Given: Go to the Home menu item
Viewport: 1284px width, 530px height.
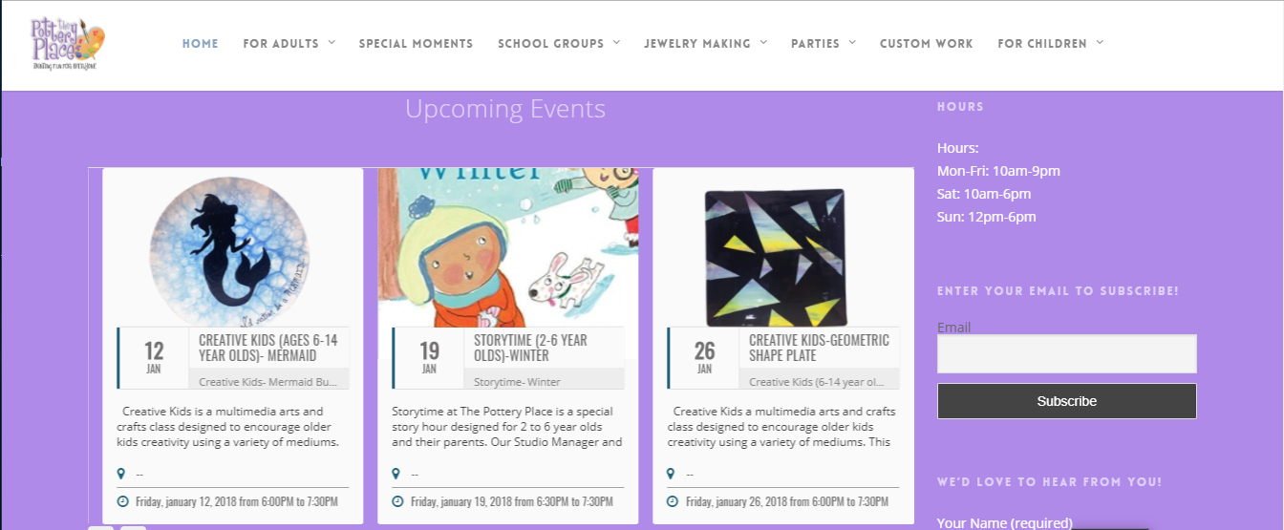Looking at the screenshot, I should click(x=201, y=44).
